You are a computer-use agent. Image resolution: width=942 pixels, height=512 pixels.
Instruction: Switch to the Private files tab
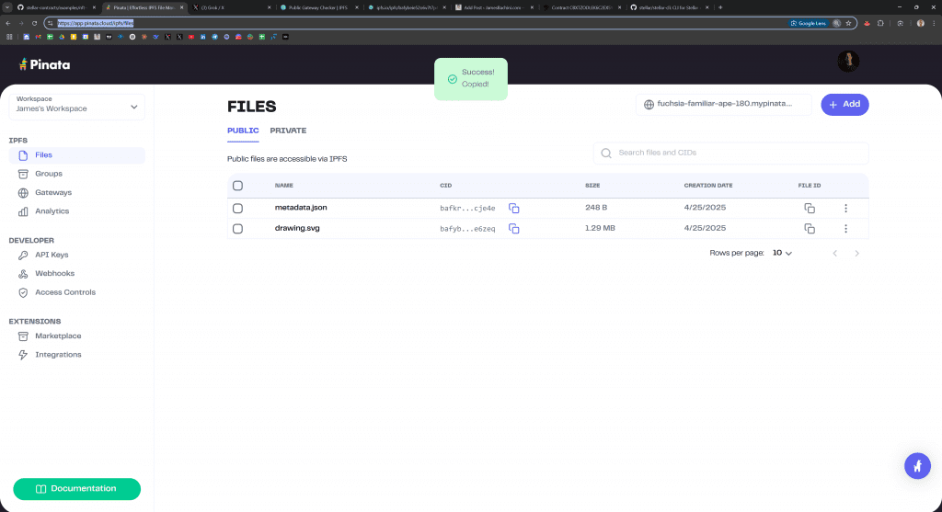pos(288,131)
